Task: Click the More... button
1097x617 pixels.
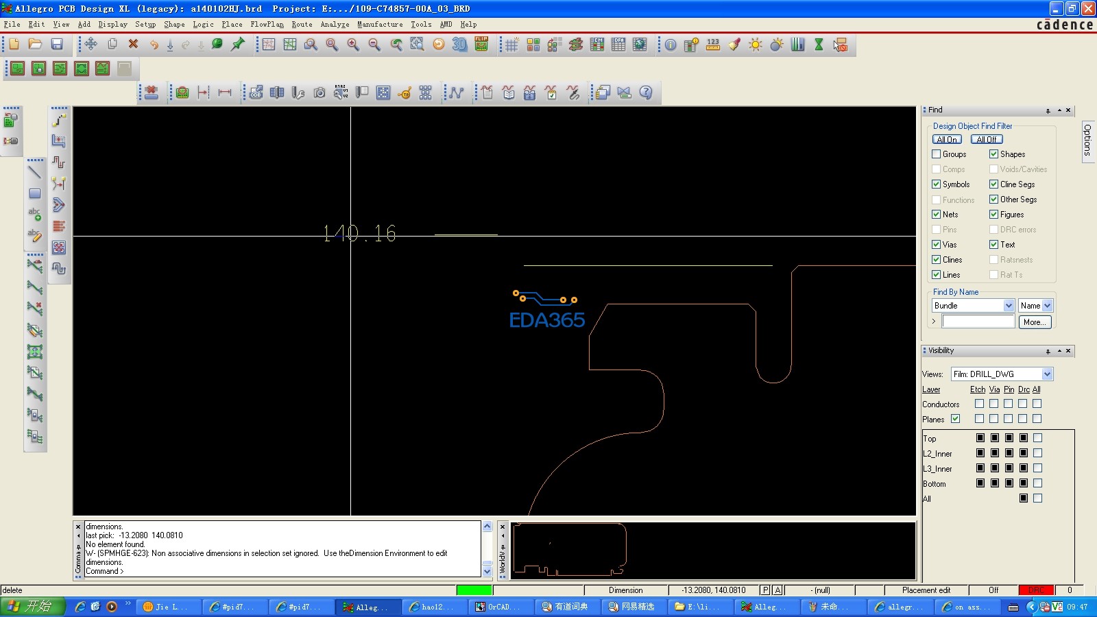Action: pyautogui.click(x=1034, y=322)
